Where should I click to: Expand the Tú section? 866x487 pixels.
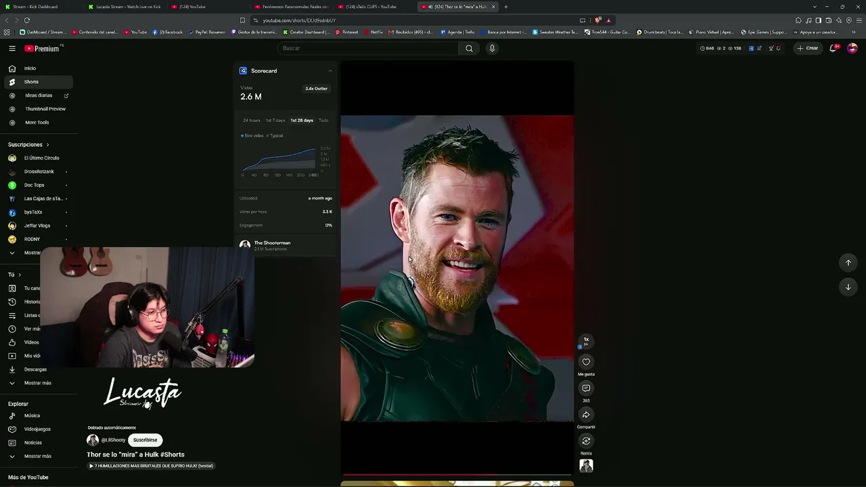click(x=14, y=275)
